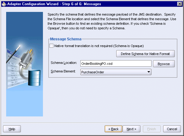Click the Message Schema group heading
The height and width of the screenshot is (136, 184).
[x=66, y=39]
